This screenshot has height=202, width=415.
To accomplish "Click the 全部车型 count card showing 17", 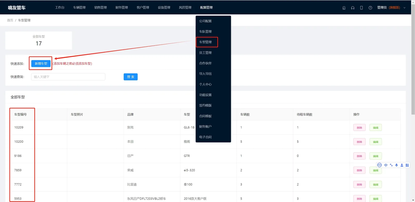I will (x=39, y=40).
